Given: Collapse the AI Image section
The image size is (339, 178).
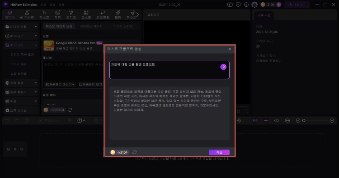Looking at the screenshot, I should click(x=21, y=45).
